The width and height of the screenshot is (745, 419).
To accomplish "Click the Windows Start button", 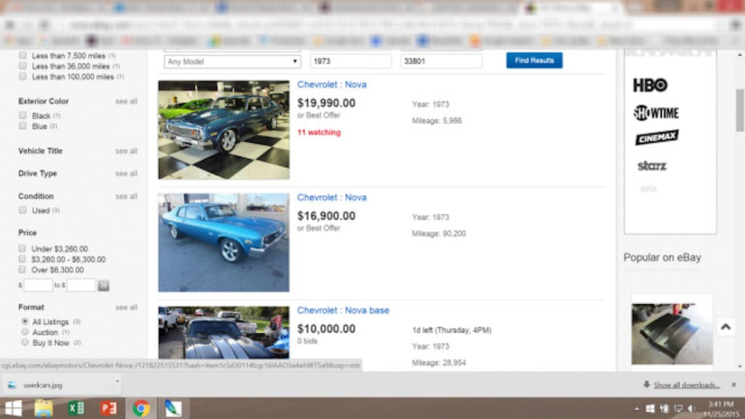I will (x=12, y=408).
